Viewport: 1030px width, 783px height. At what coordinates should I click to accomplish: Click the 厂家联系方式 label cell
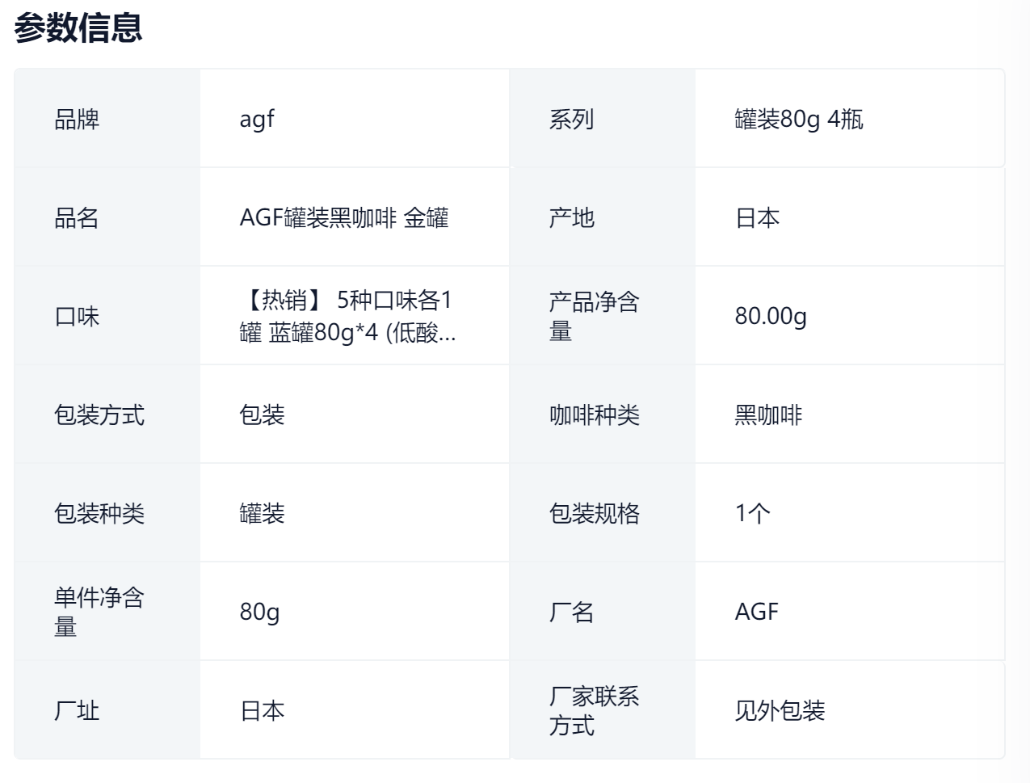[594, 711]
